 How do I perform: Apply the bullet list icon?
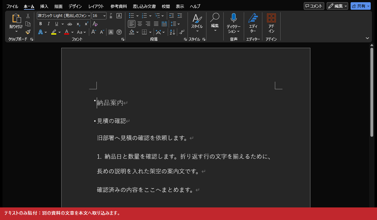[132, 16]
